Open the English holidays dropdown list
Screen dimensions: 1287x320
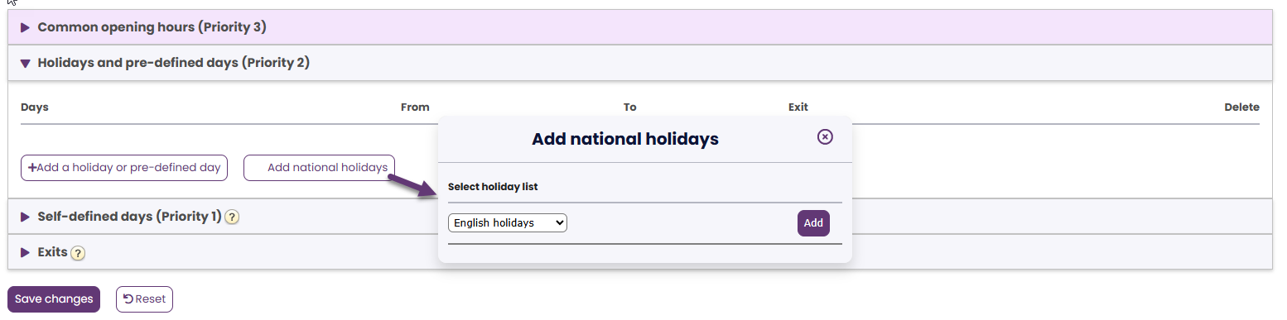click(508, 223)
